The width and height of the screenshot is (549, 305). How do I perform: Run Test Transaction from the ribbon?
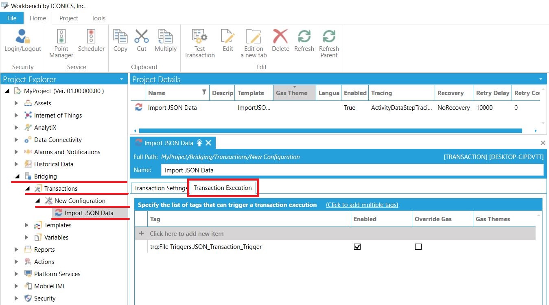pyautogui.click(x=199, y=36)
